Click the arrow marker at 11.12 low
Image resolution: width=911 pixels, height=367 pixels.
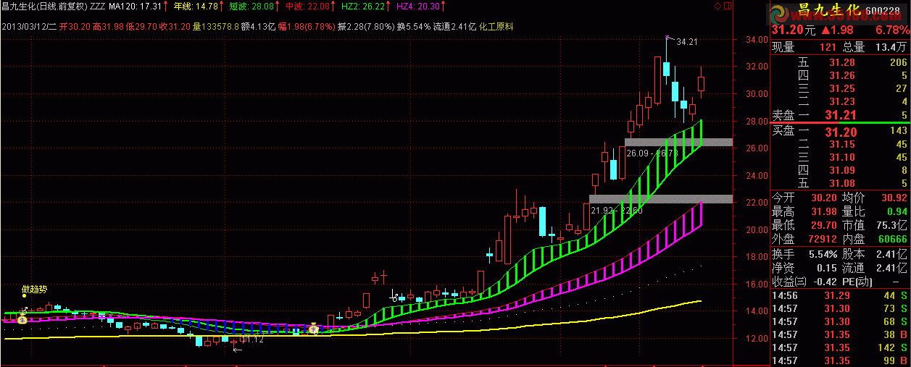236,349
